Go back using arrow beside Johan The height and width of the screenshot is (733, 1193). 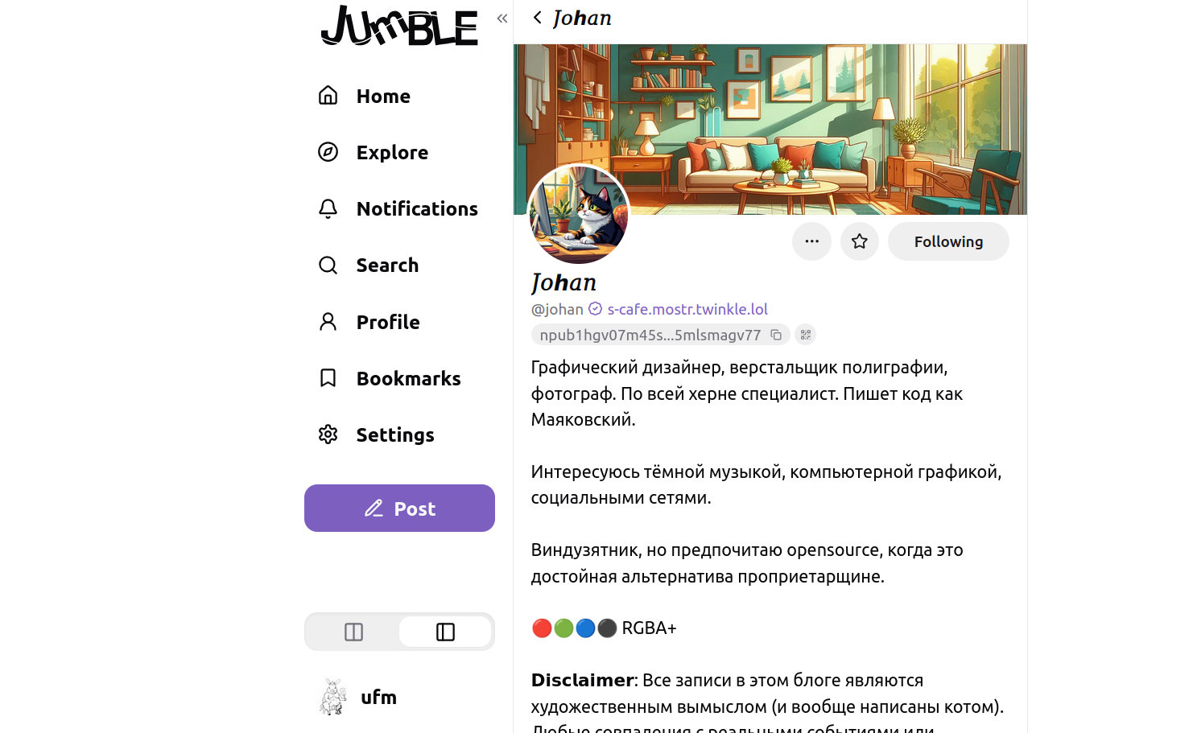(538, 18)
